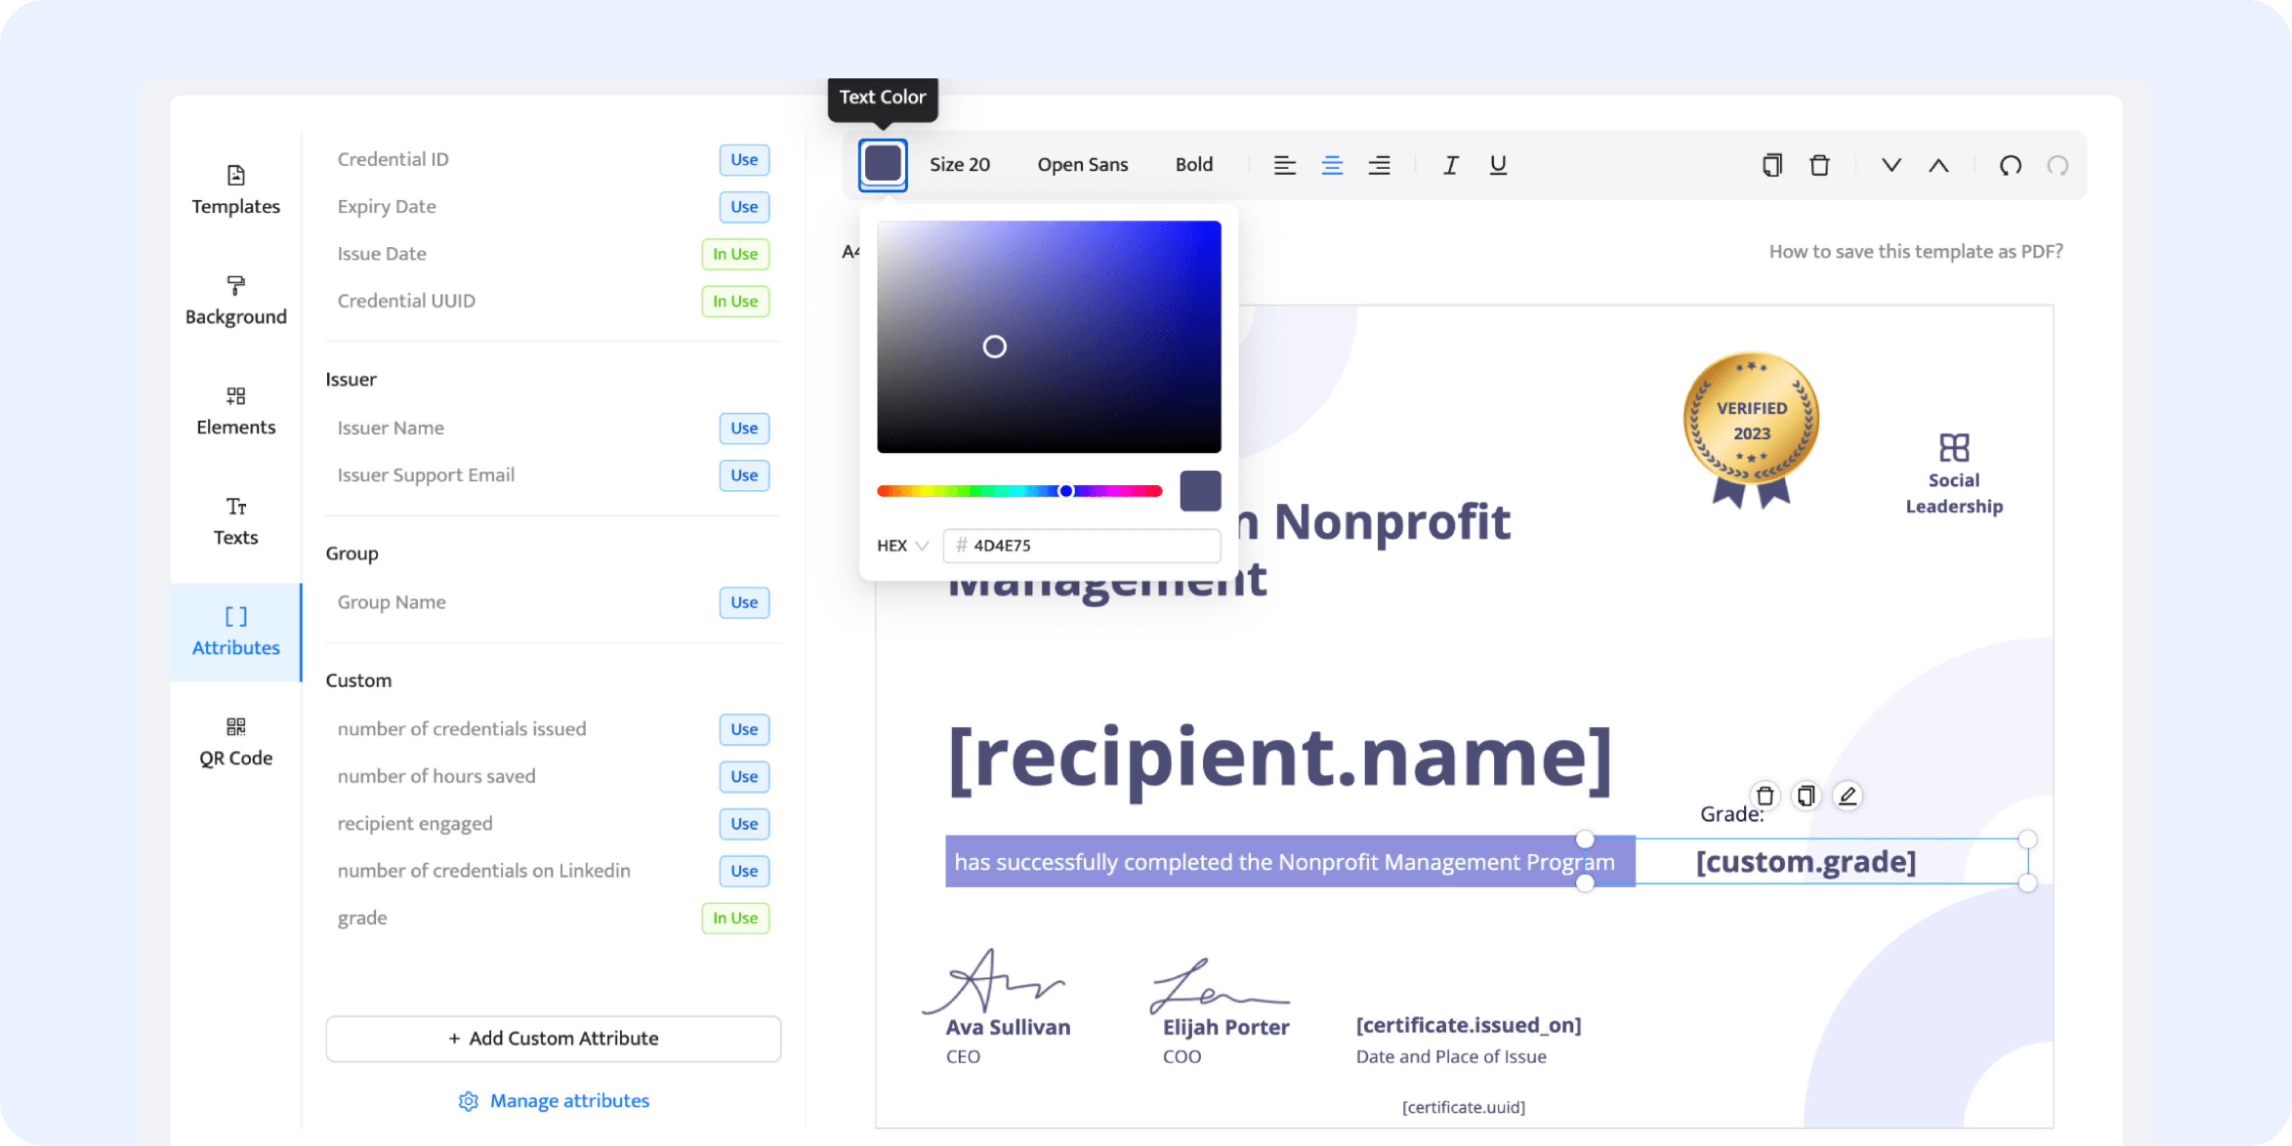2292x1146 pixels.
Task: Click the hue slider bar
Action: pos(1019,490)
